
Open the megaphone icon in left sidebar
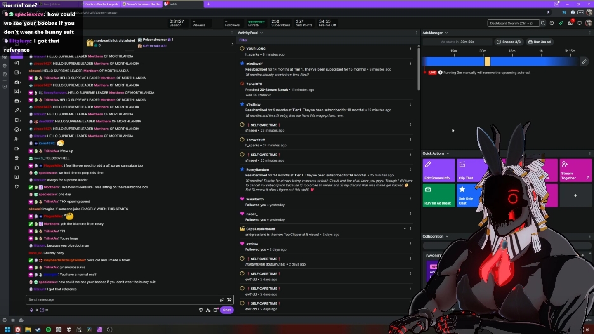point(16,63)
